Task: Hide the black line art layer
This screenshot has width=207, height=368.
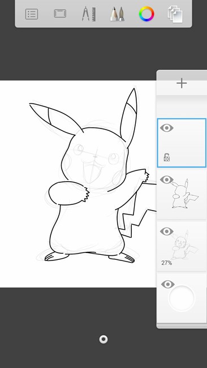Action: click(167, 180)
